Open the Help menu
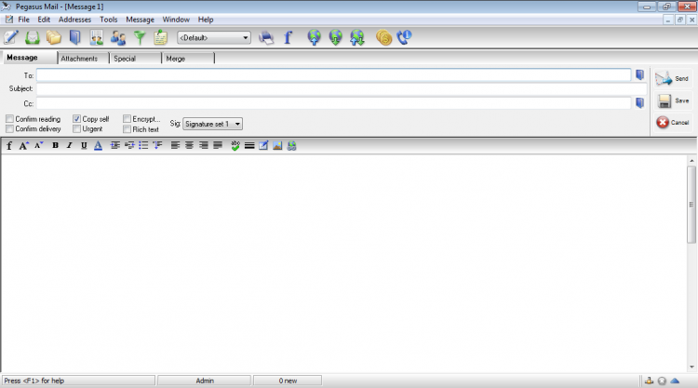Screen dimensions: 698x388 [x=206, y=20]
